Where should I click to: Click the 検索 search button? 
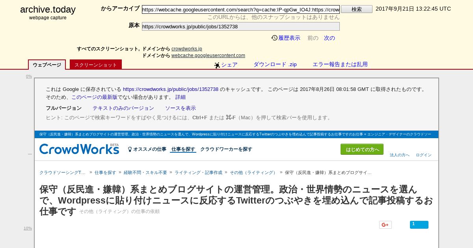pos(357,9)
